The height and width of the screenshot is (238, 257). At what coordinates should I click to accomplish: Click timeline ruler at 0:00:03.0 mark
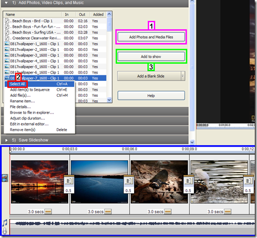(70, 149)
